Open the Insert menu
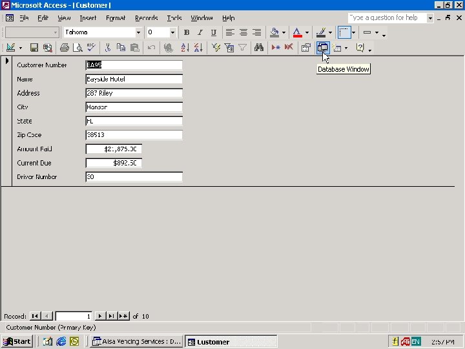This screenshot has width=465, height=349. [x=88, y=18]
